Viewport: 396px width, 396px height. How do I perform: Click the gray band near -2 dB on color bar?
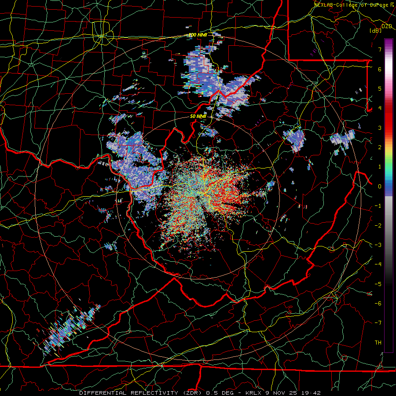click(x=389, y=225)
